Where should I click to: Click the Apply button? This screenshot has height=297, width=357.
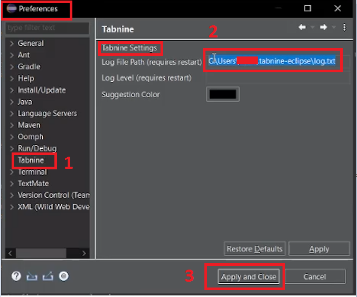[x=319, y=249]
